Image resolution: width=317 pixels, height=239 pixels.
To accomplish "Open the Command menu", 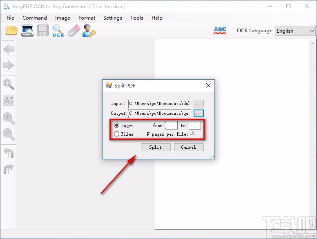I will pos(35,18).
